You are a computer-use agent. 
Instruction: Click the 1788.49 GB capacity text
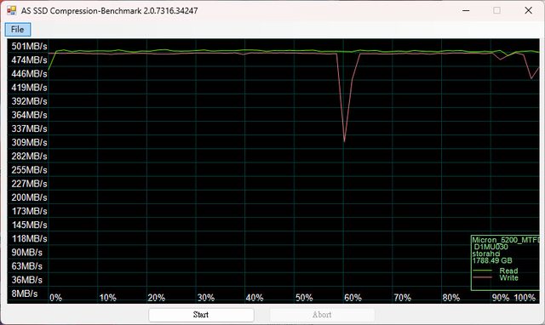coord(492,260)
